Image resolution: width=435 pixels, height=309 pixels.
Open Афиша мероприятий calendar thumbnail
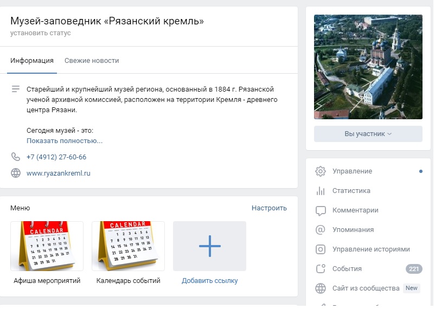tap(47, 246)
